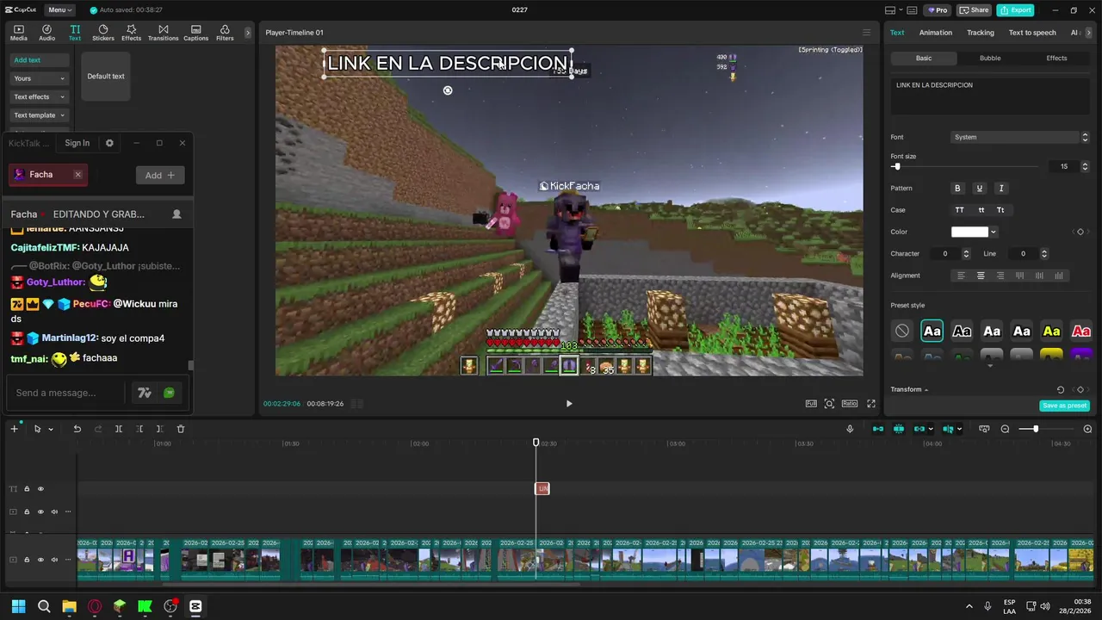The height and width of the screenshot is (620, 1102).
Task: Click the Split clip tool in timeline toolbar
Action: (x=119, y=429)
